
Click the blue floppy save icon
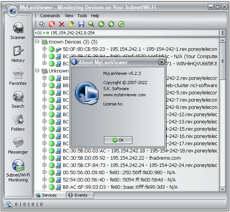[81, 24]
